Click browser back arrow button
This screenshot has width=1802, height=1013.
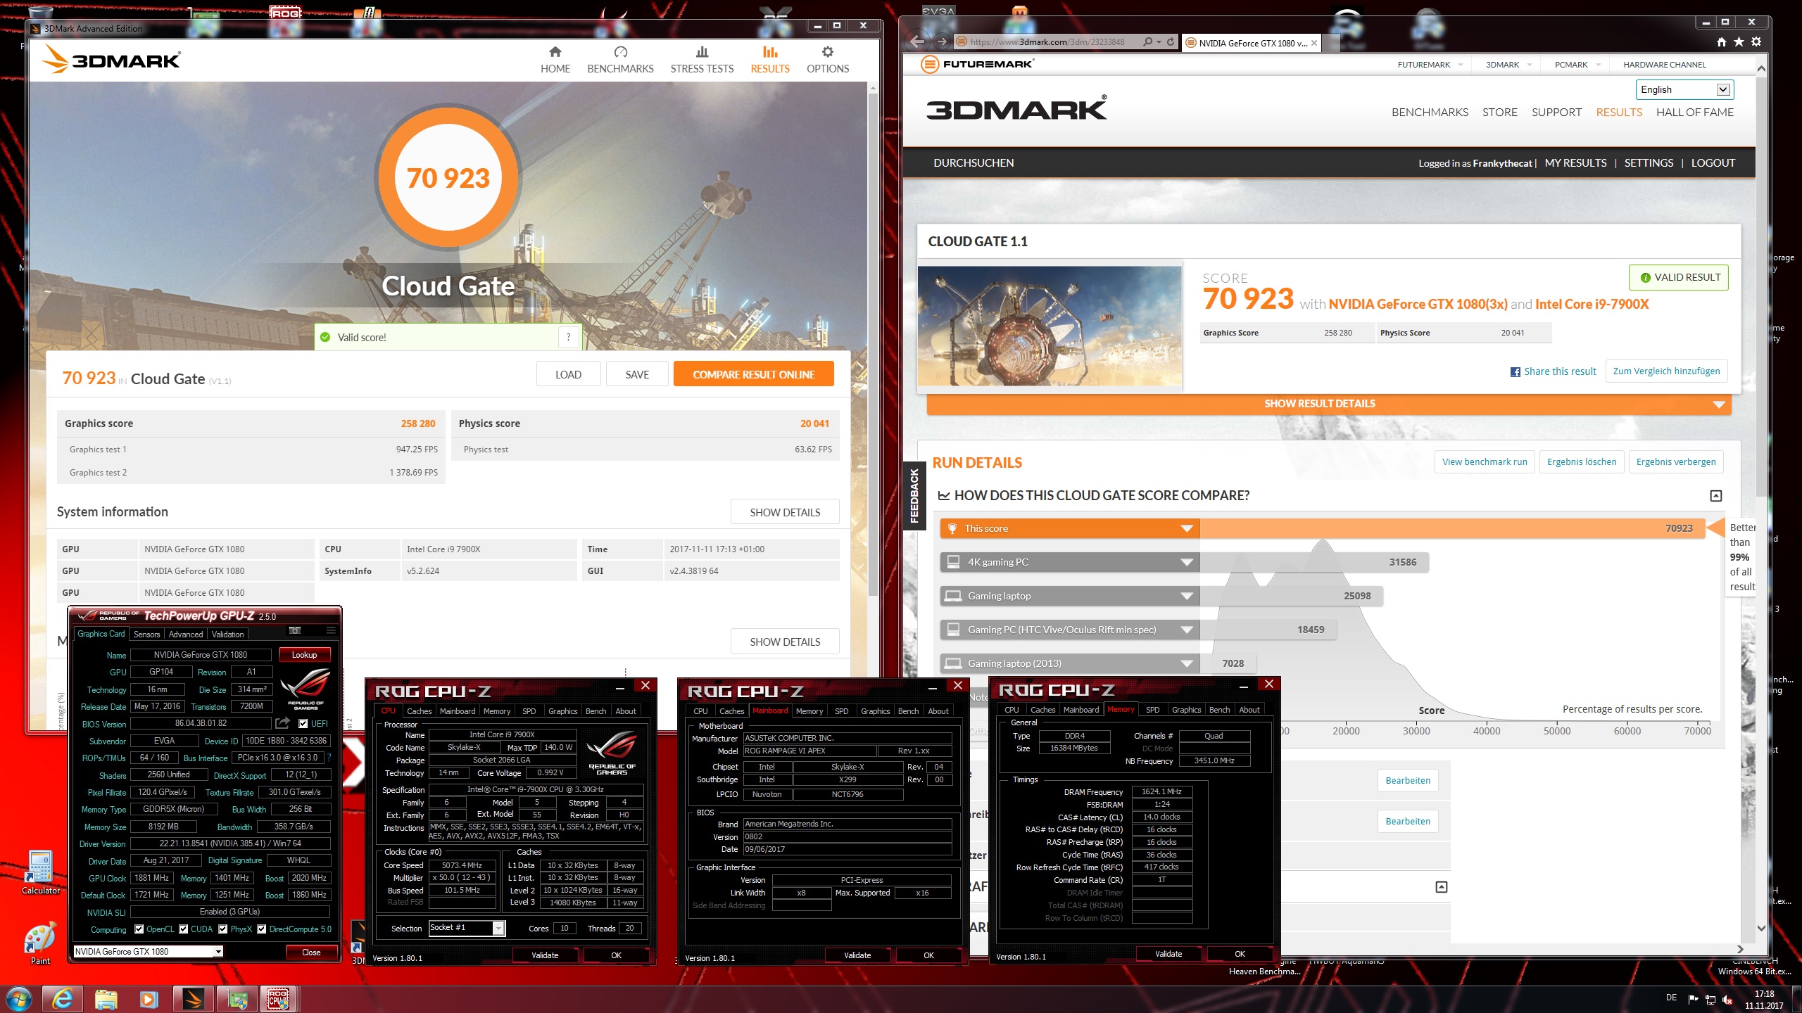917,42
